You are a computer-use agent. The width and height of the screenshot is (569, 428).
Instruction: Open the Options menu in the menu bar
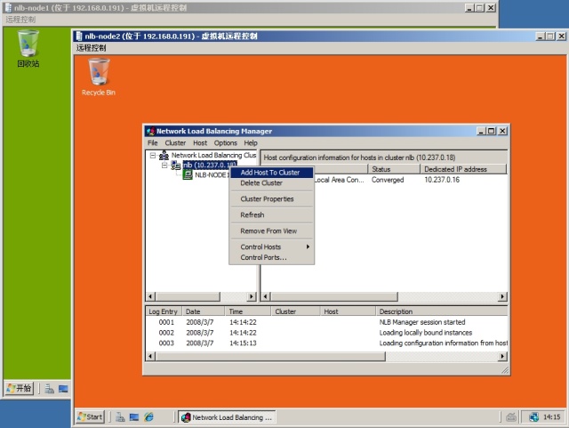click(x=225, y=142)
